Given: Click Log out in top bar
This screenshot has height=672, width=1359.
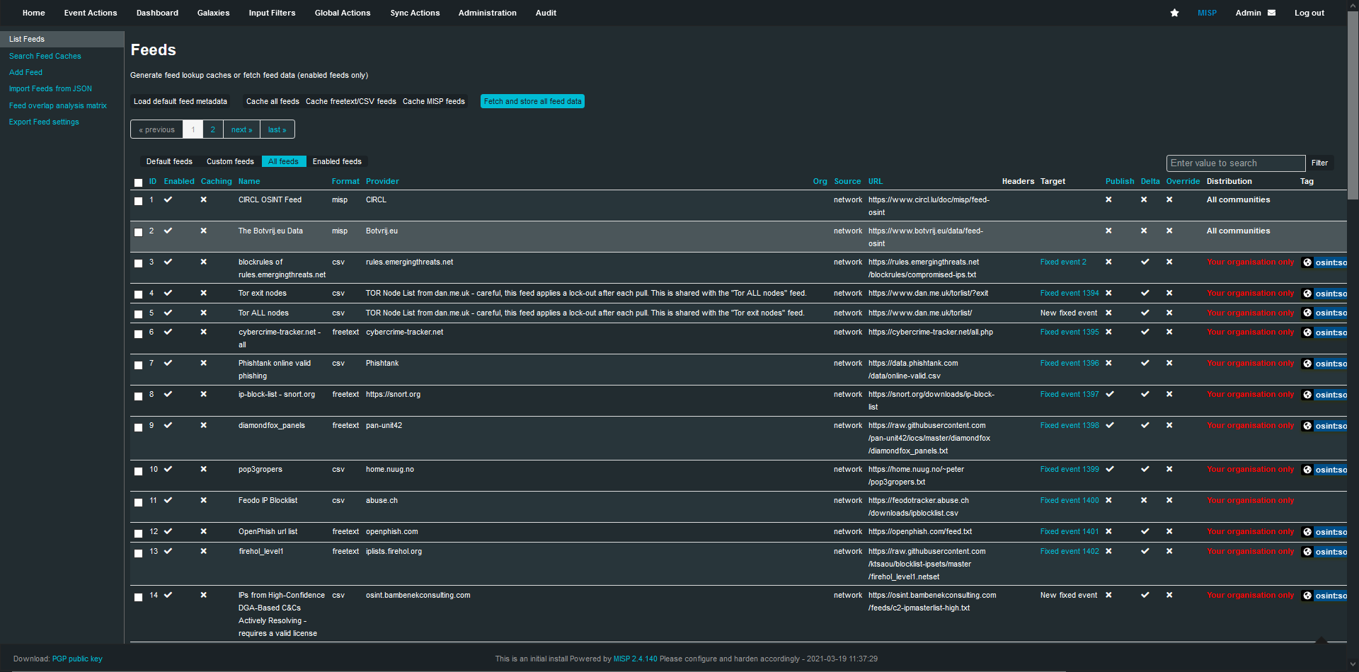Looking at the screenshot, I should tap(1309, 13).
